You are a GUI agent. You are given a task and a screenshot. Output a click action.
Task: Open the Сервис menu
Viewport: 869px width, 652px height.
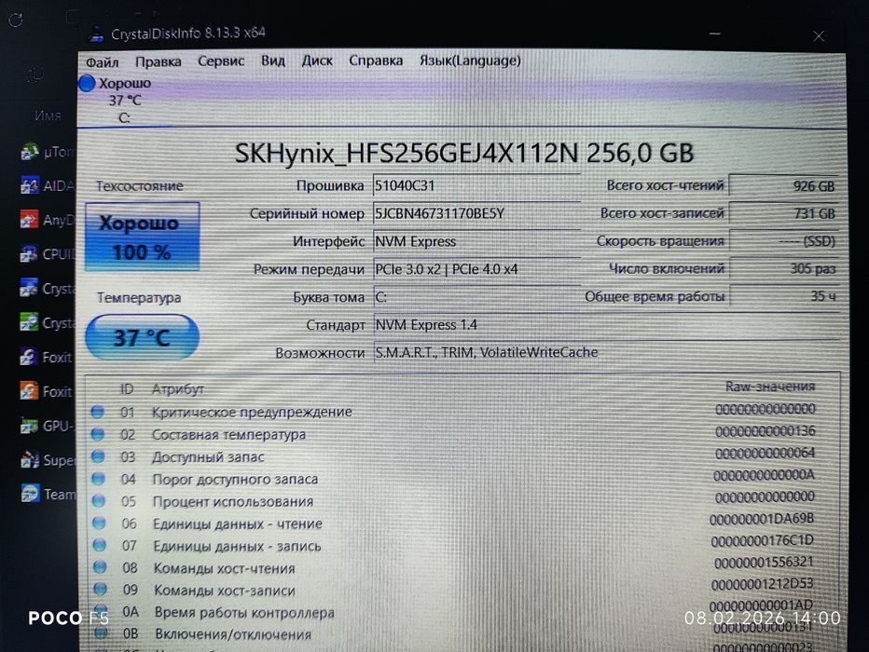click(x=221, y=61)
